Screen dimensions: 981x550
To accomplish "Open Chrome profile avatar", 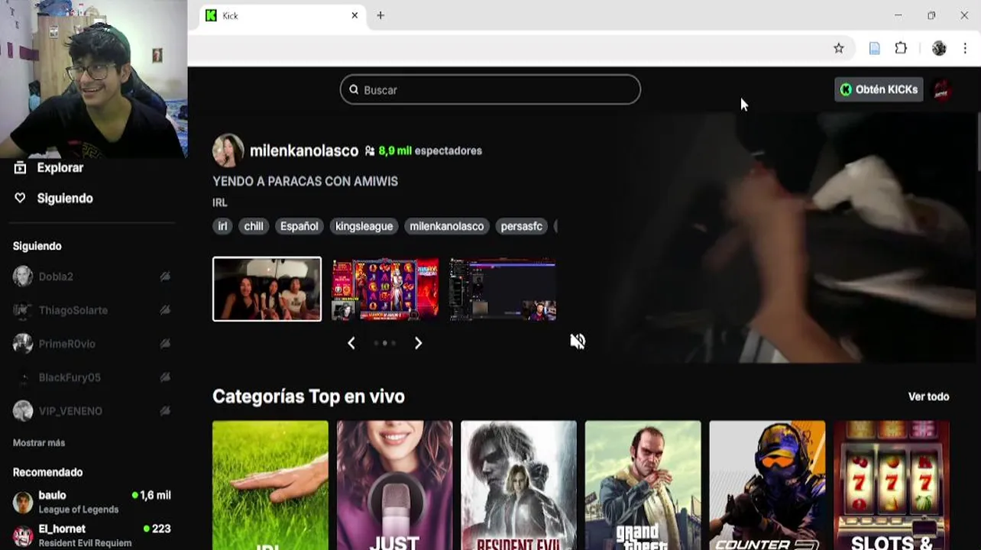I will (x=939, y=48).
